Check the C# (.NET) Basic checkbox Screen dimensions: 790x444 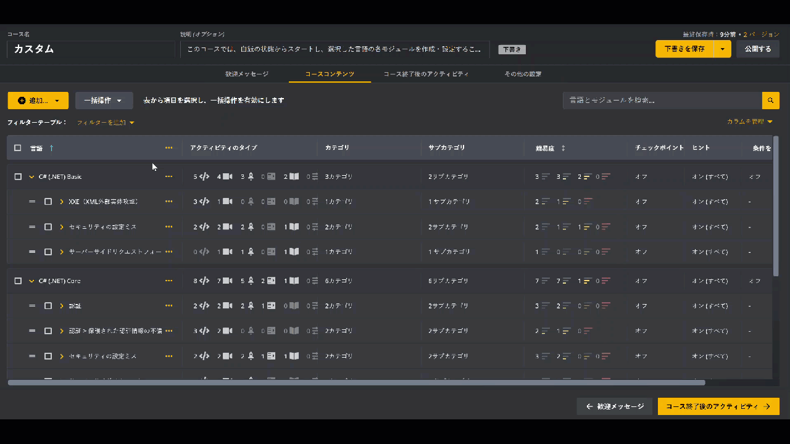17,176
